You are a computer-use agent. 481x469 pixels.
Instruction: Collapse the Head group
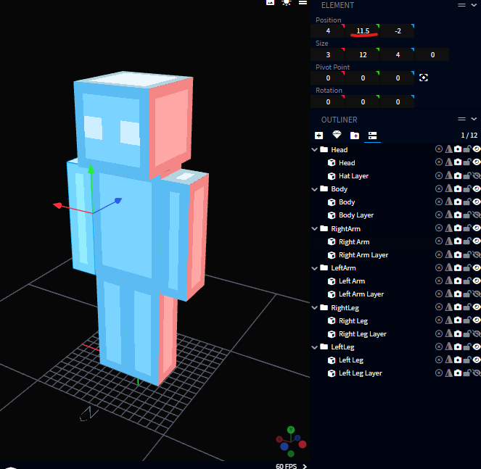pos(315,150)
